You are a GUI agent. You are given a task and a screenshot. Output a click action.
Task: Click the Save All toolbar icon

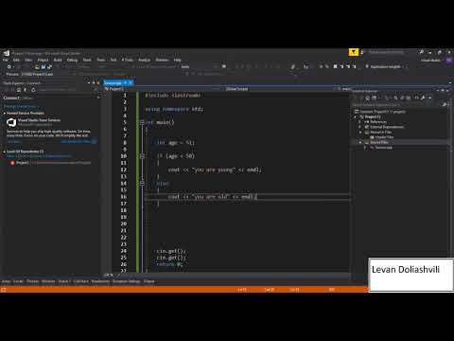click(x=49, y=67)
